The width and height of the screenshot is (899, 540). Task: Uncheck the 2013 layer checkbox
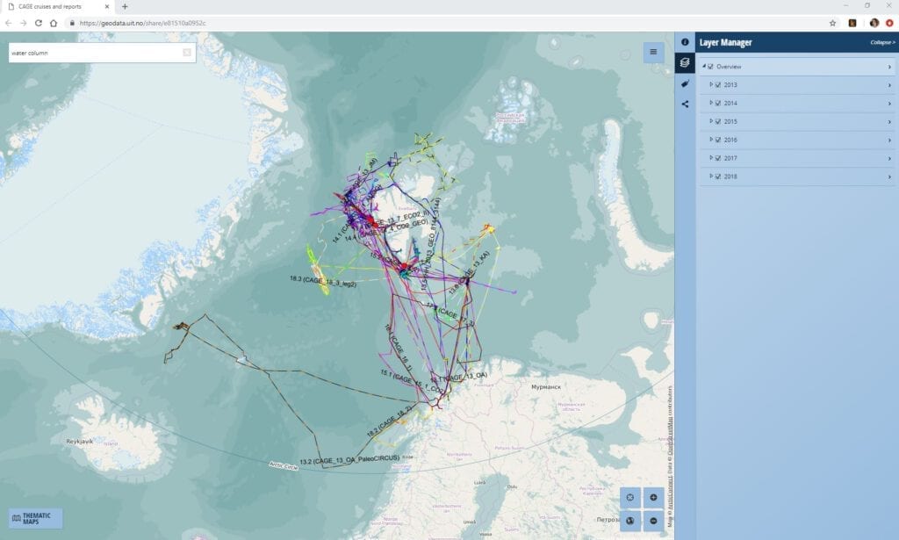click(718, 85)
